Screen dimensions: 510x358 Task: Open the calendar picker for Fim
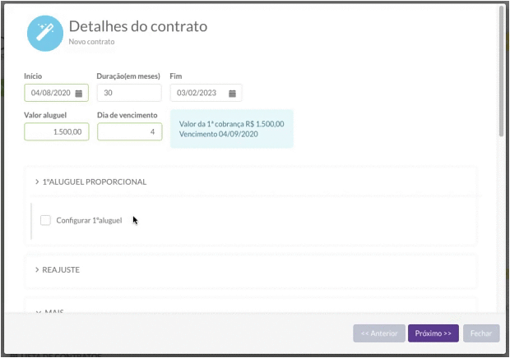pyautogui.click(x=232, y=94)
